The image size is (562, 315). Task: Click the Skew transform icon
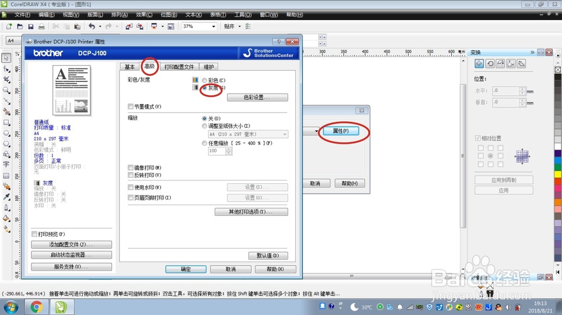click(x=522, y=64)
